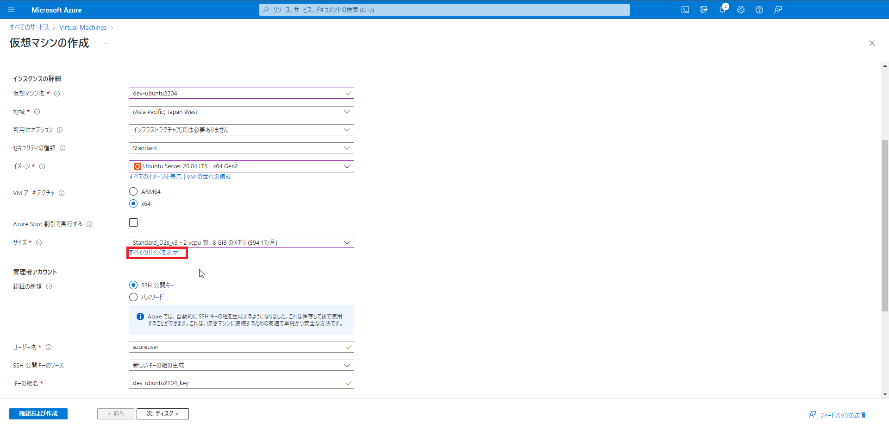
Task: Click the info icon next to サイズ
Action: coord(39,242)
